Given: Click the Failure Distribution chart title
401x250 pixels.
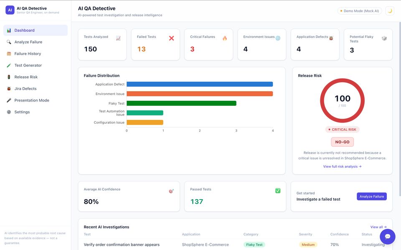Looking at the screenshot, I should (102, 75).
